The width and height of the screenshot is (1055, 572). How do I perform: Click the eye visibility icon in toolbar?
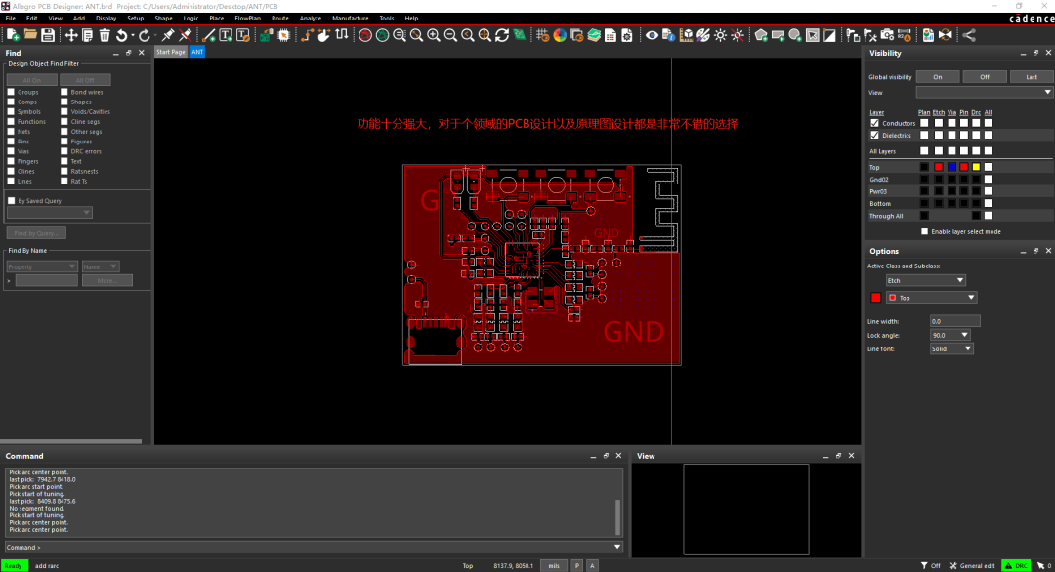[x=652, y=35]
